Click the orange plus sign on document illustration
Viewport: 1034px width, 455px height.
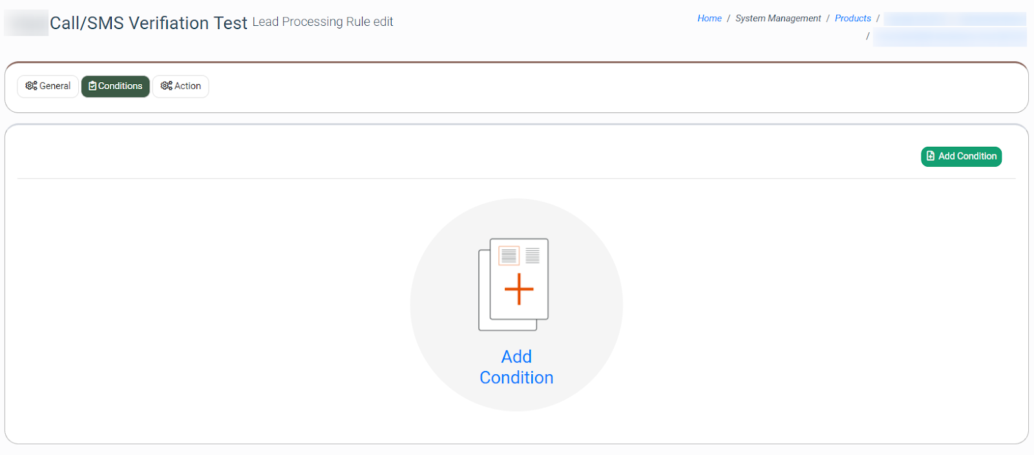[518, 289]
